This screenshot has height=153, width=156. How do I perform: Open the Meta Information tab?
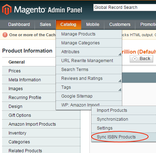[x=29, y=80]
